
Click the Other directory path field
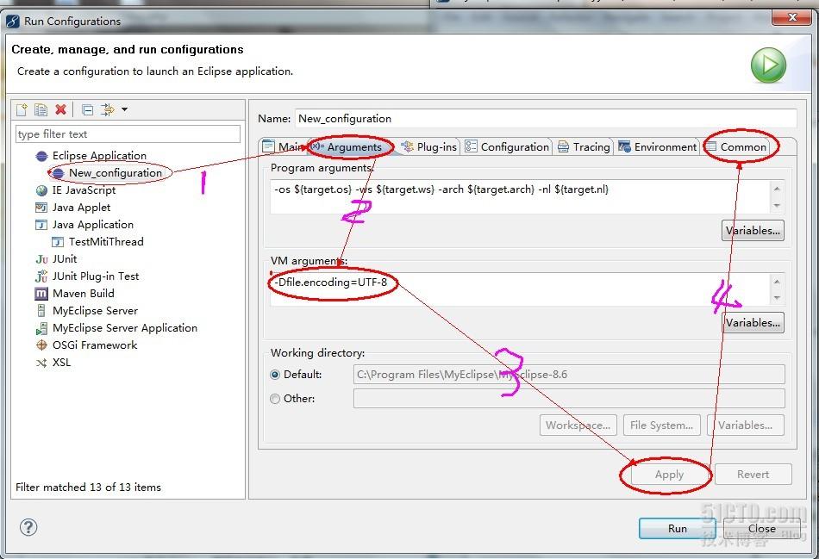point(569,399)
